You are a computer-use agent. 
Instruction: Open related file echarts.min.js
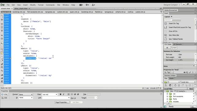[120, 12]
